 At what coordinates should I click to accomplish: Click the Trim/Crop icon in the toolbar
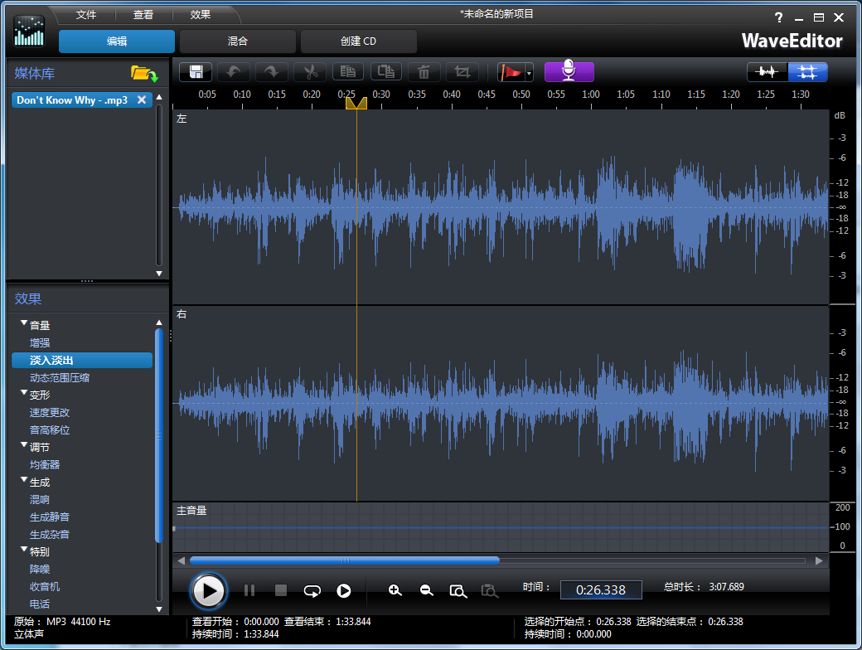pyautogui.click(x=463, y=72)
